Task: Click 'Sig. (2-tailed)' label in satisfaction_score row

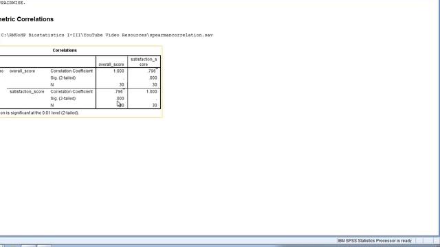Action: pyautogui.click(x=63, y=99)
